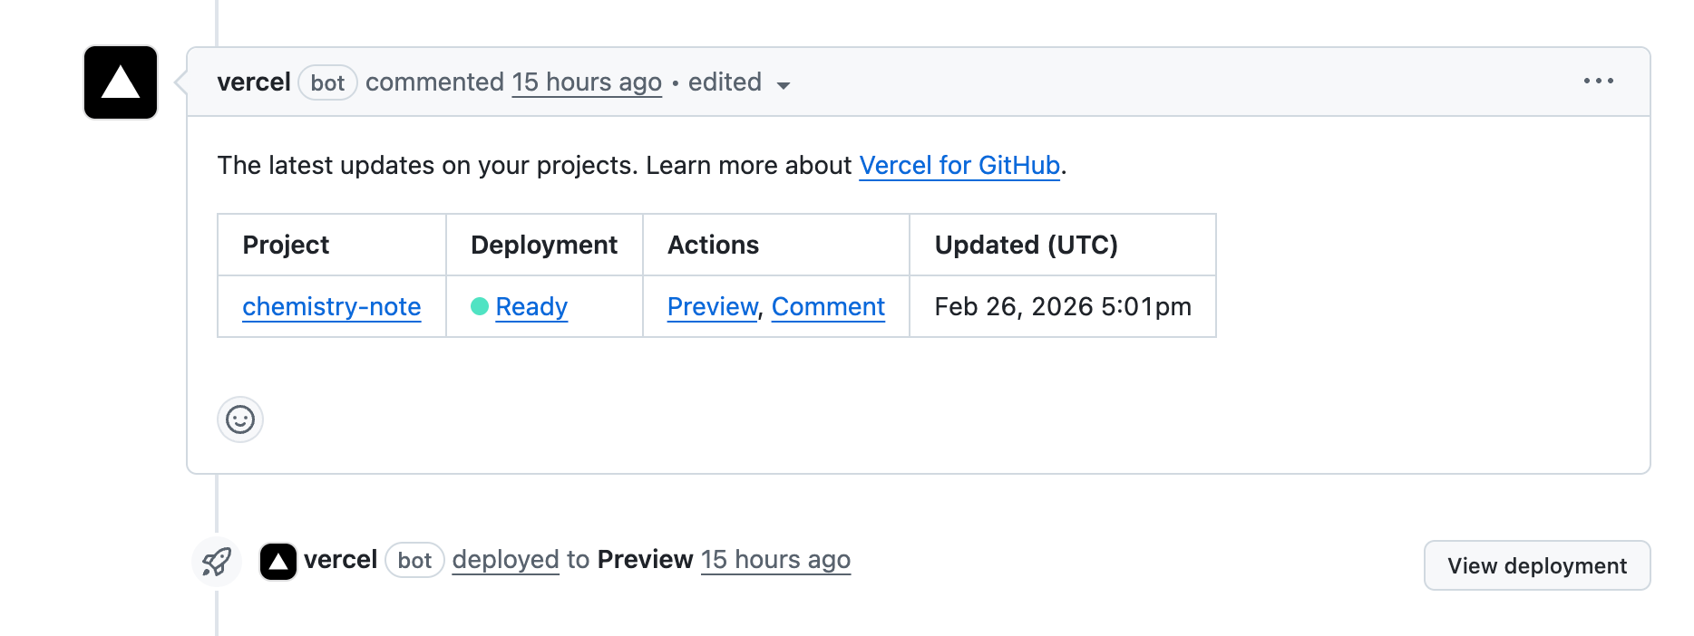Screen dimensions: 1694x636
Task: Open the Comment link in Actions column
Action: 828,307
